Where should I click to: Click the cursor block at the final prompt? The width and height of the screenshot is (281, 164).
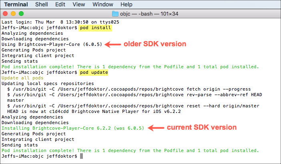tap(81, 156)
